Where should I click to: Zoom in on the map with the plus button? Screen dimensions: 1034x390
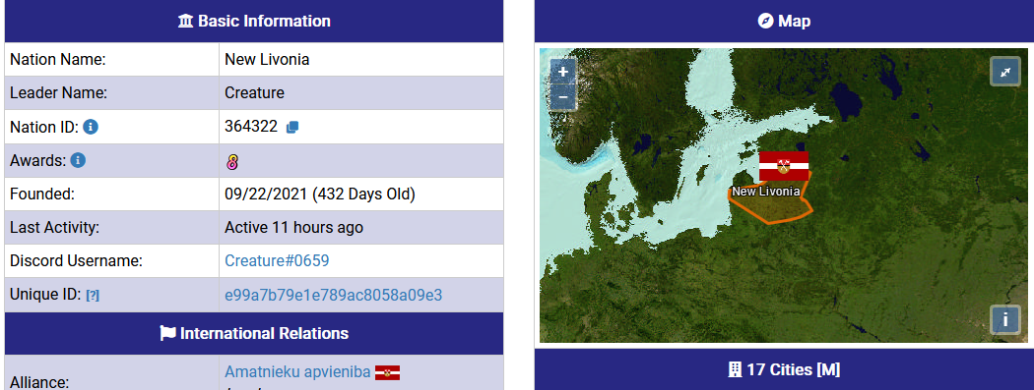coord(563,73)
